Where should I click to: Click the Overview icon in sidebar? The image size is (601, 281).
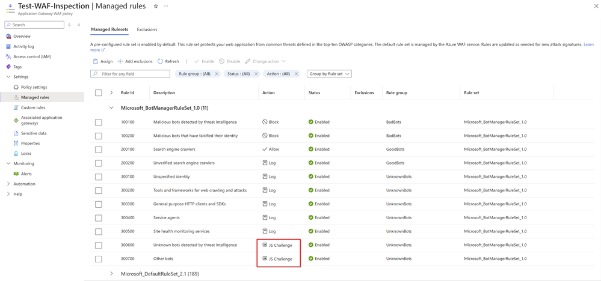(x=9, y=36)
